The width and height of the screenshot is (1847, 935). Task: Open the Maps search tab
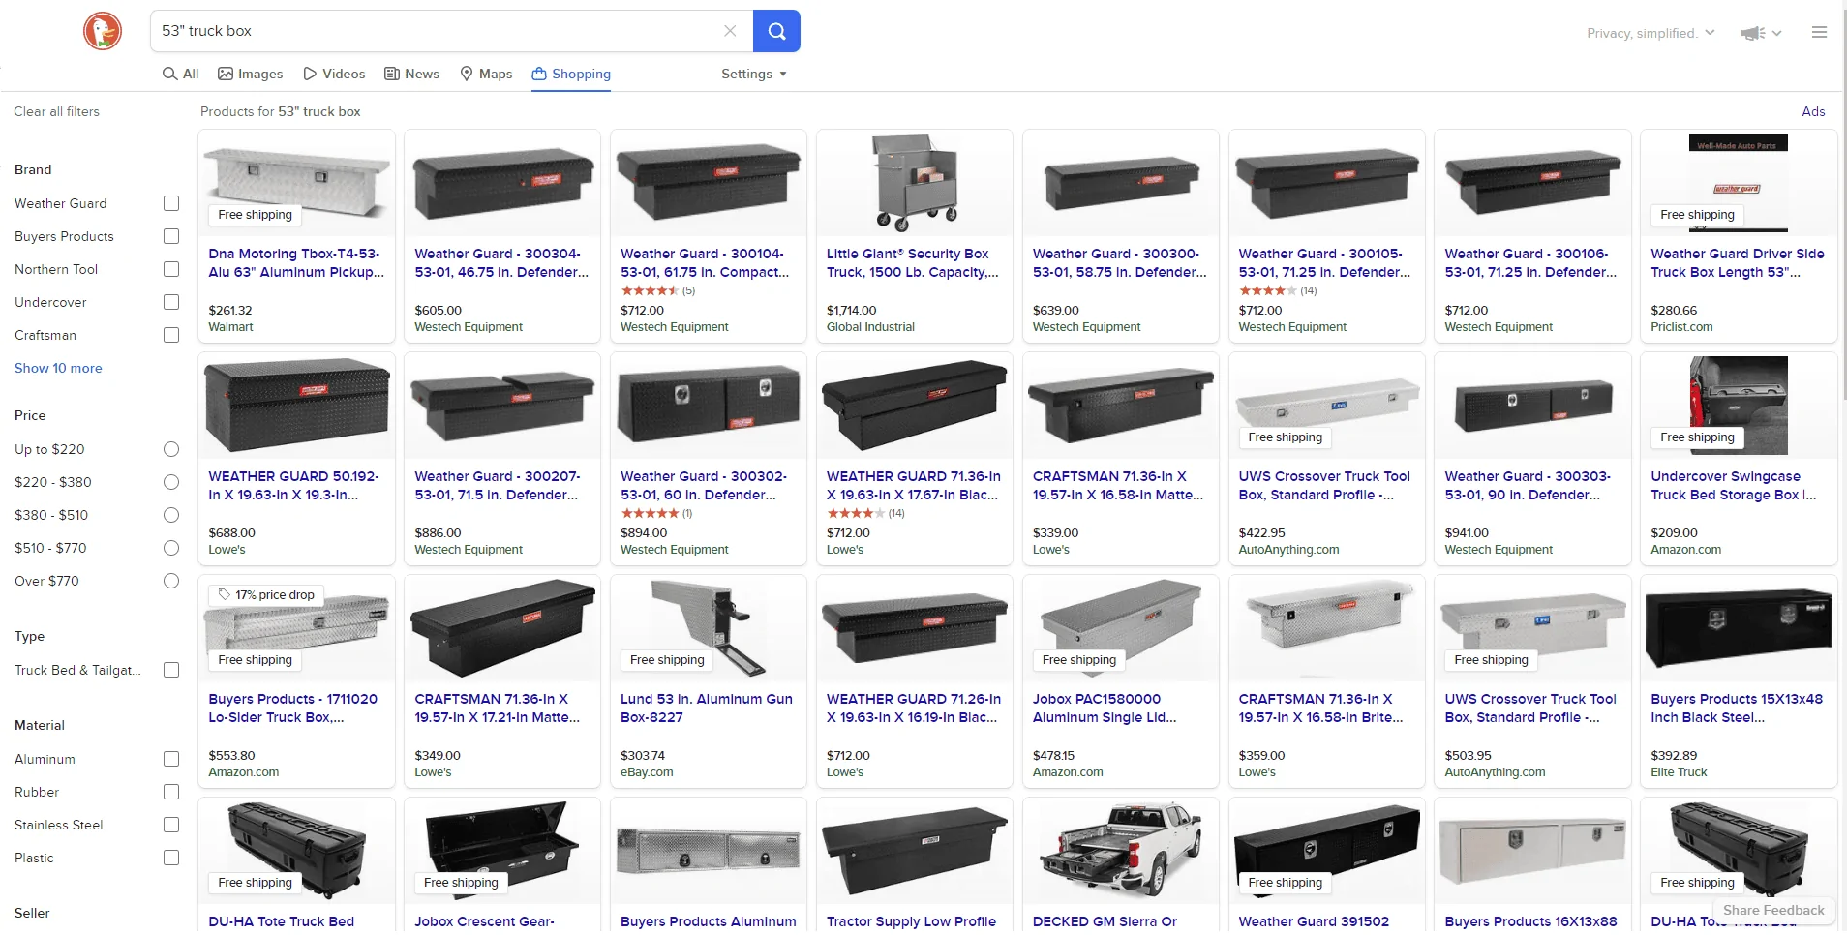tap(486, 74)
